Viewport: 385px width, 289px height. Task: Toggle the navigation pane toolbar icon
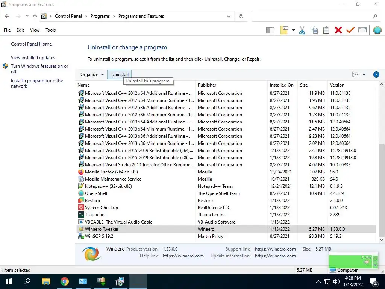270,30
